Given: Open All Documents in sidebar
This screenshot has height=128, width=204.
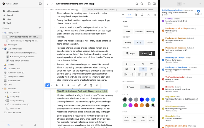Looking at the screenshot, I should click(13, 11).
